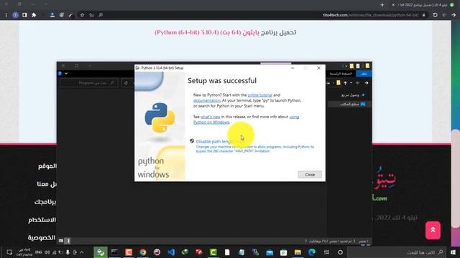Expand the File Explorer ribbon chevron
Screen dimensions: 460x258
point(66,73)
